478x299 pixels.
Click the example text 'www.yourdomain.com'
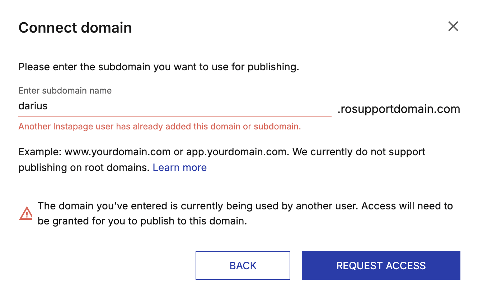(117, 152)
